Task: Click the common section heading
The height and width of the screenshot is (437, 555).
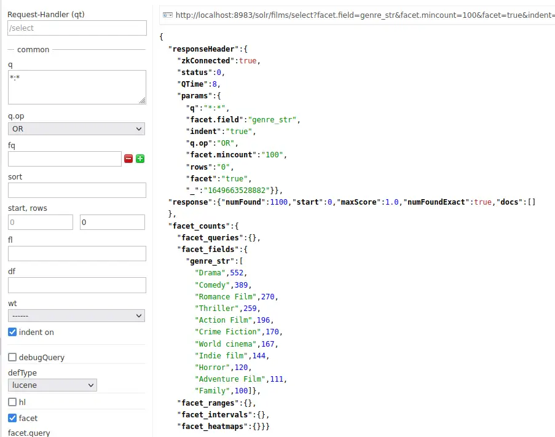Action: (33, 50)
